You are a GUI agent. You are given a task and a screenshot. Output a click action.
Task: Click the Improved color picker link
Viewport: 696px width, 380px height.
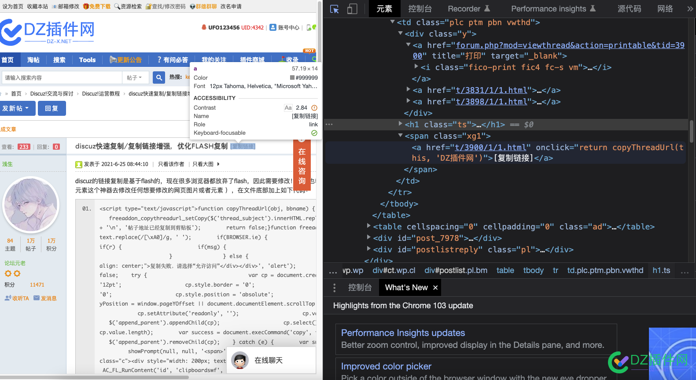pos(386,366)
